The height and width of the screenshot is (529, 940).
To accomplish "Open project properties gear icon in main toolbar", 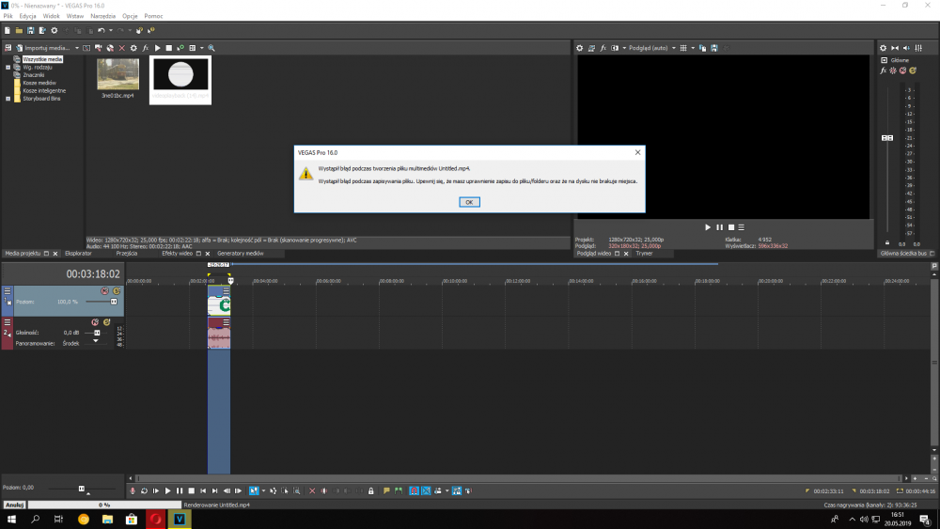I will click(x=54, y=30).
